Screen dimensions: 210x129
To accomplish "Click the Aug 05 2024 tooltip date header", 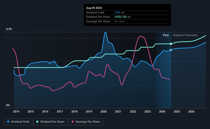I will [94, 8].
